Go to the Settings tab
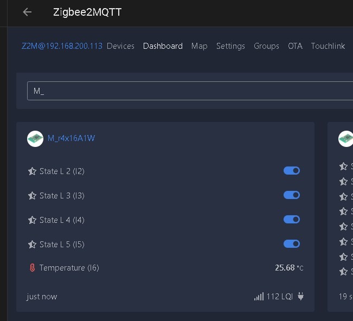The image size is (353, 321). click(230, 46)
